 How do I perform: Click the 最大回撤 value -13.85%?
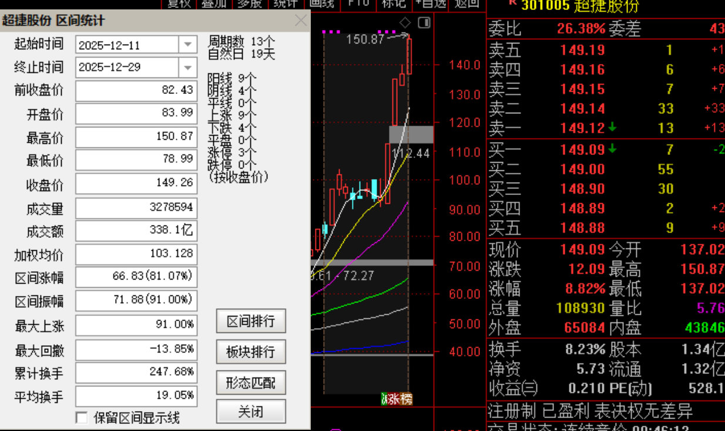coord(136,349)
